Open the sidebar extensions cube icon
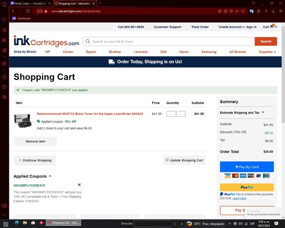The width and height of the screenshot is (285, 228). (x=4, y=87)
